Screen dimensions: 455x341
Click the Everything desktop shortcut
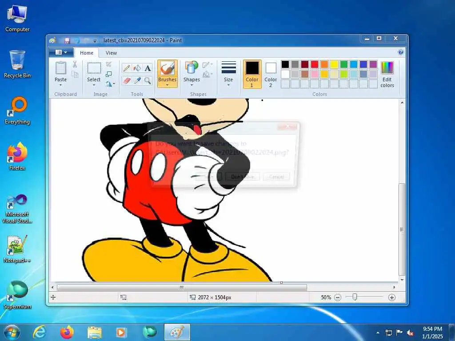point(17,111)
